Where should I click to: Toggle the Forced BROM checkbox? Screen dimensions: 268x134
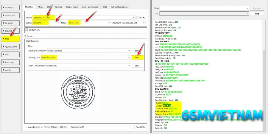(x=42, y=127)
